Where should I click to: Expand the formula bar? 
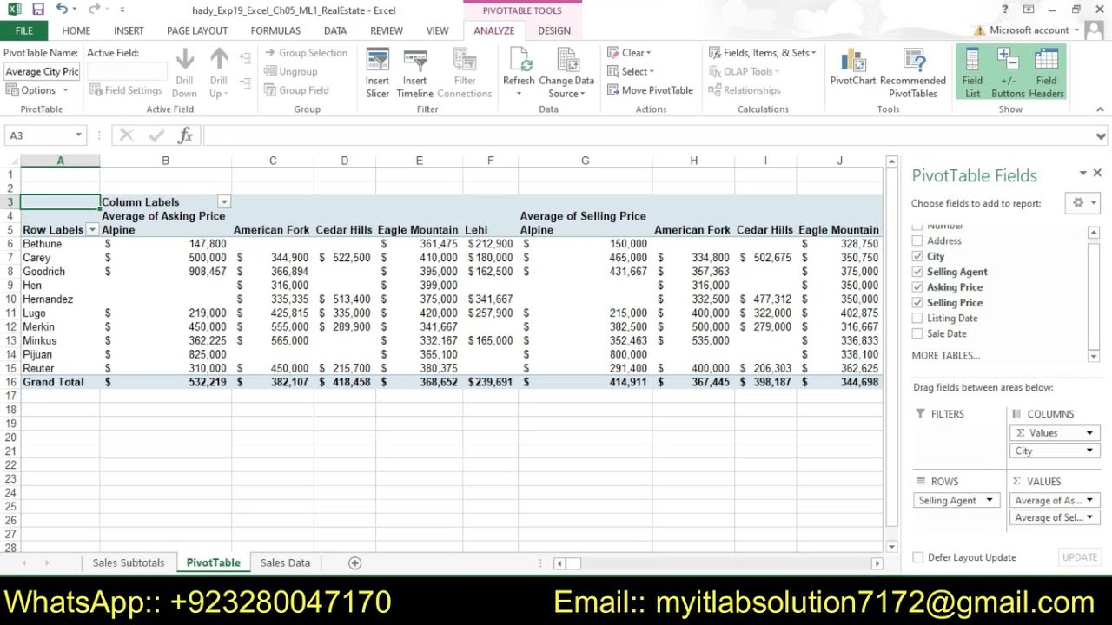tap(1101, 136)
